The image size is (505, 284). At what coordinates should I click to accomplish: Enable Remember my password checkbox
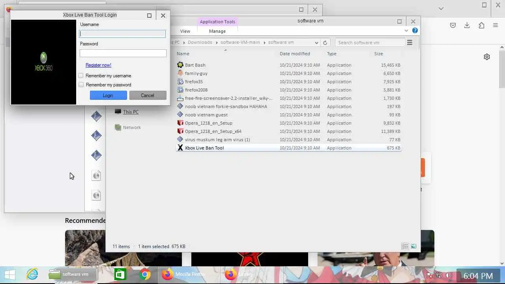81,85
